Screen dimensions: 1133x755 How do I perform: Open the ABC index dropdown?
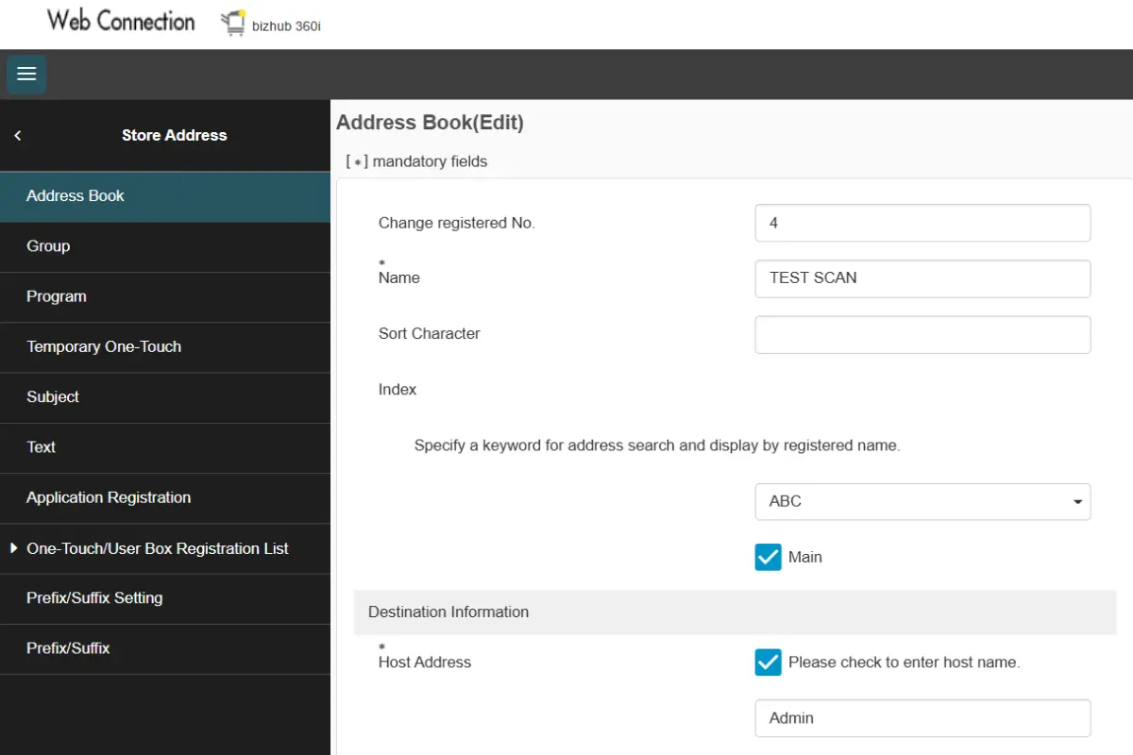coord(922,502)
